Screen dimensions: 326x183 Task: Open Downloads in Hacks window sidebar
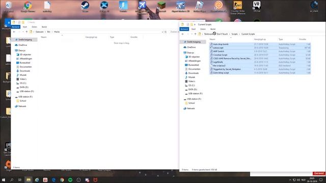click(x=24, y=71)
